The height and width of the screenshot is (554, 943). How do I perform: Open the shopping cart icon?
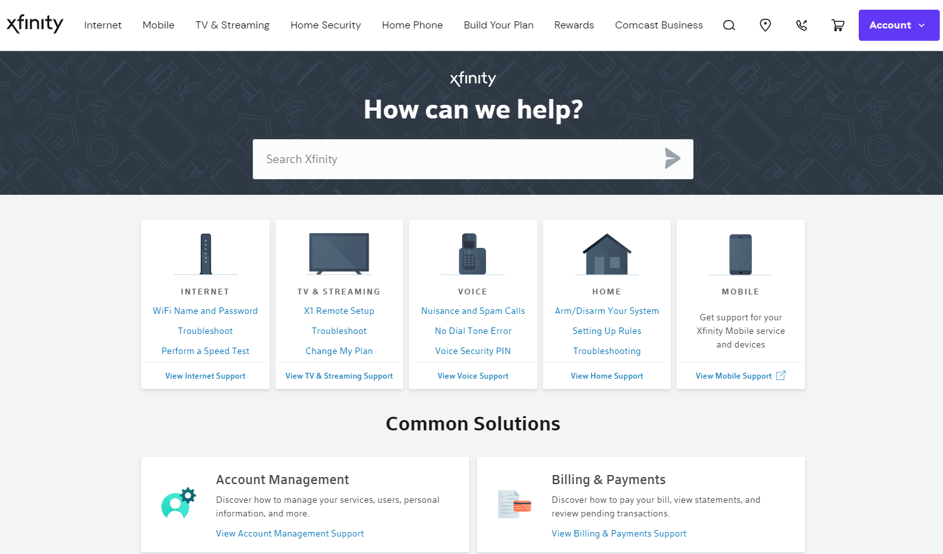(x=838, y=25)
